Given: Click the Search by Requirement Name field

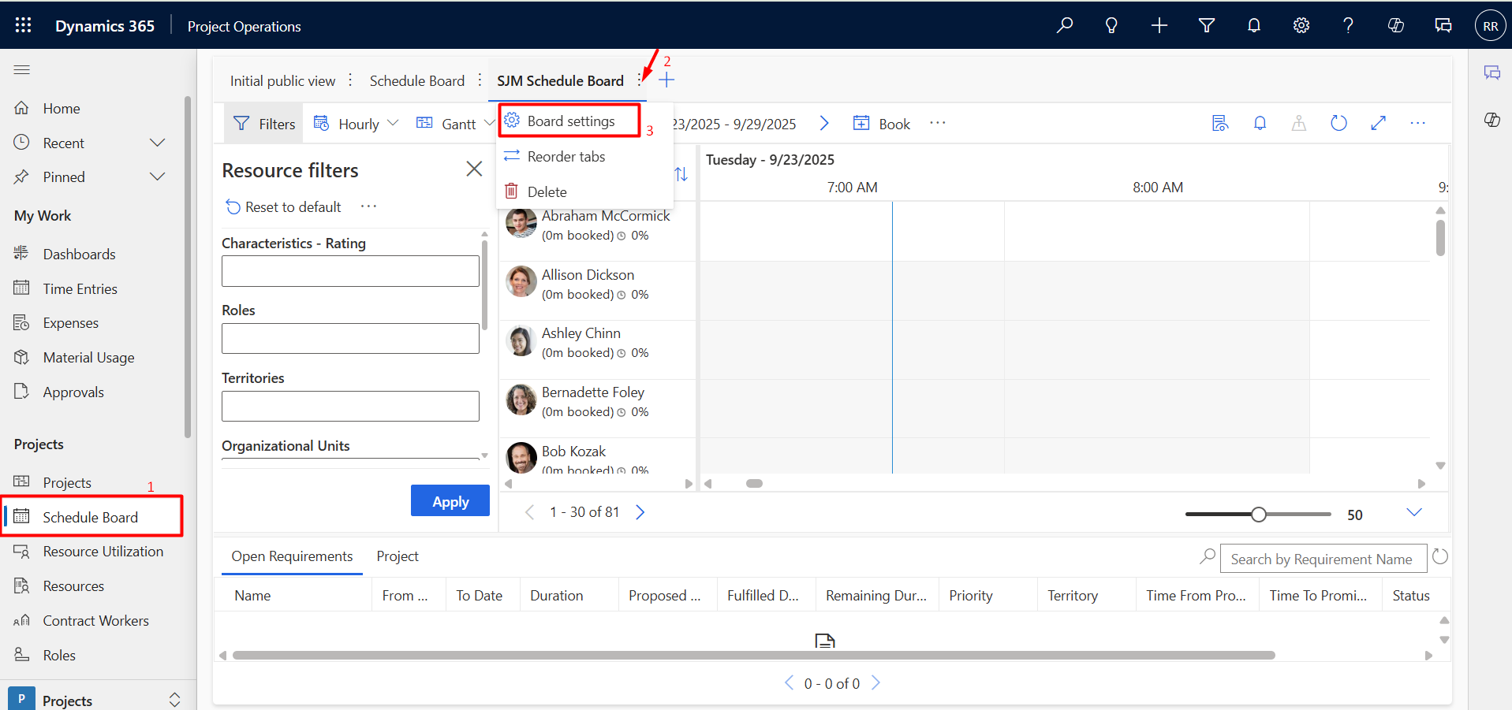Looking at the screenshot, I should coord(1323,559).
